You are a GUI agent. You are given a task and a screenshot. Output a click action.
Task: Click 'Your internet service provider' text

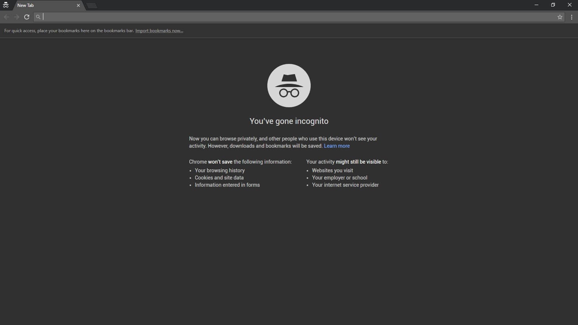(345, 185)
